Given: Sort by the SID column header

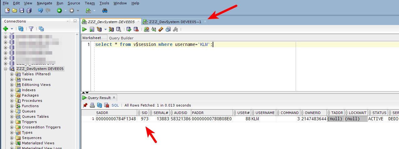Looking at the screenshot, I should (143, 113).
